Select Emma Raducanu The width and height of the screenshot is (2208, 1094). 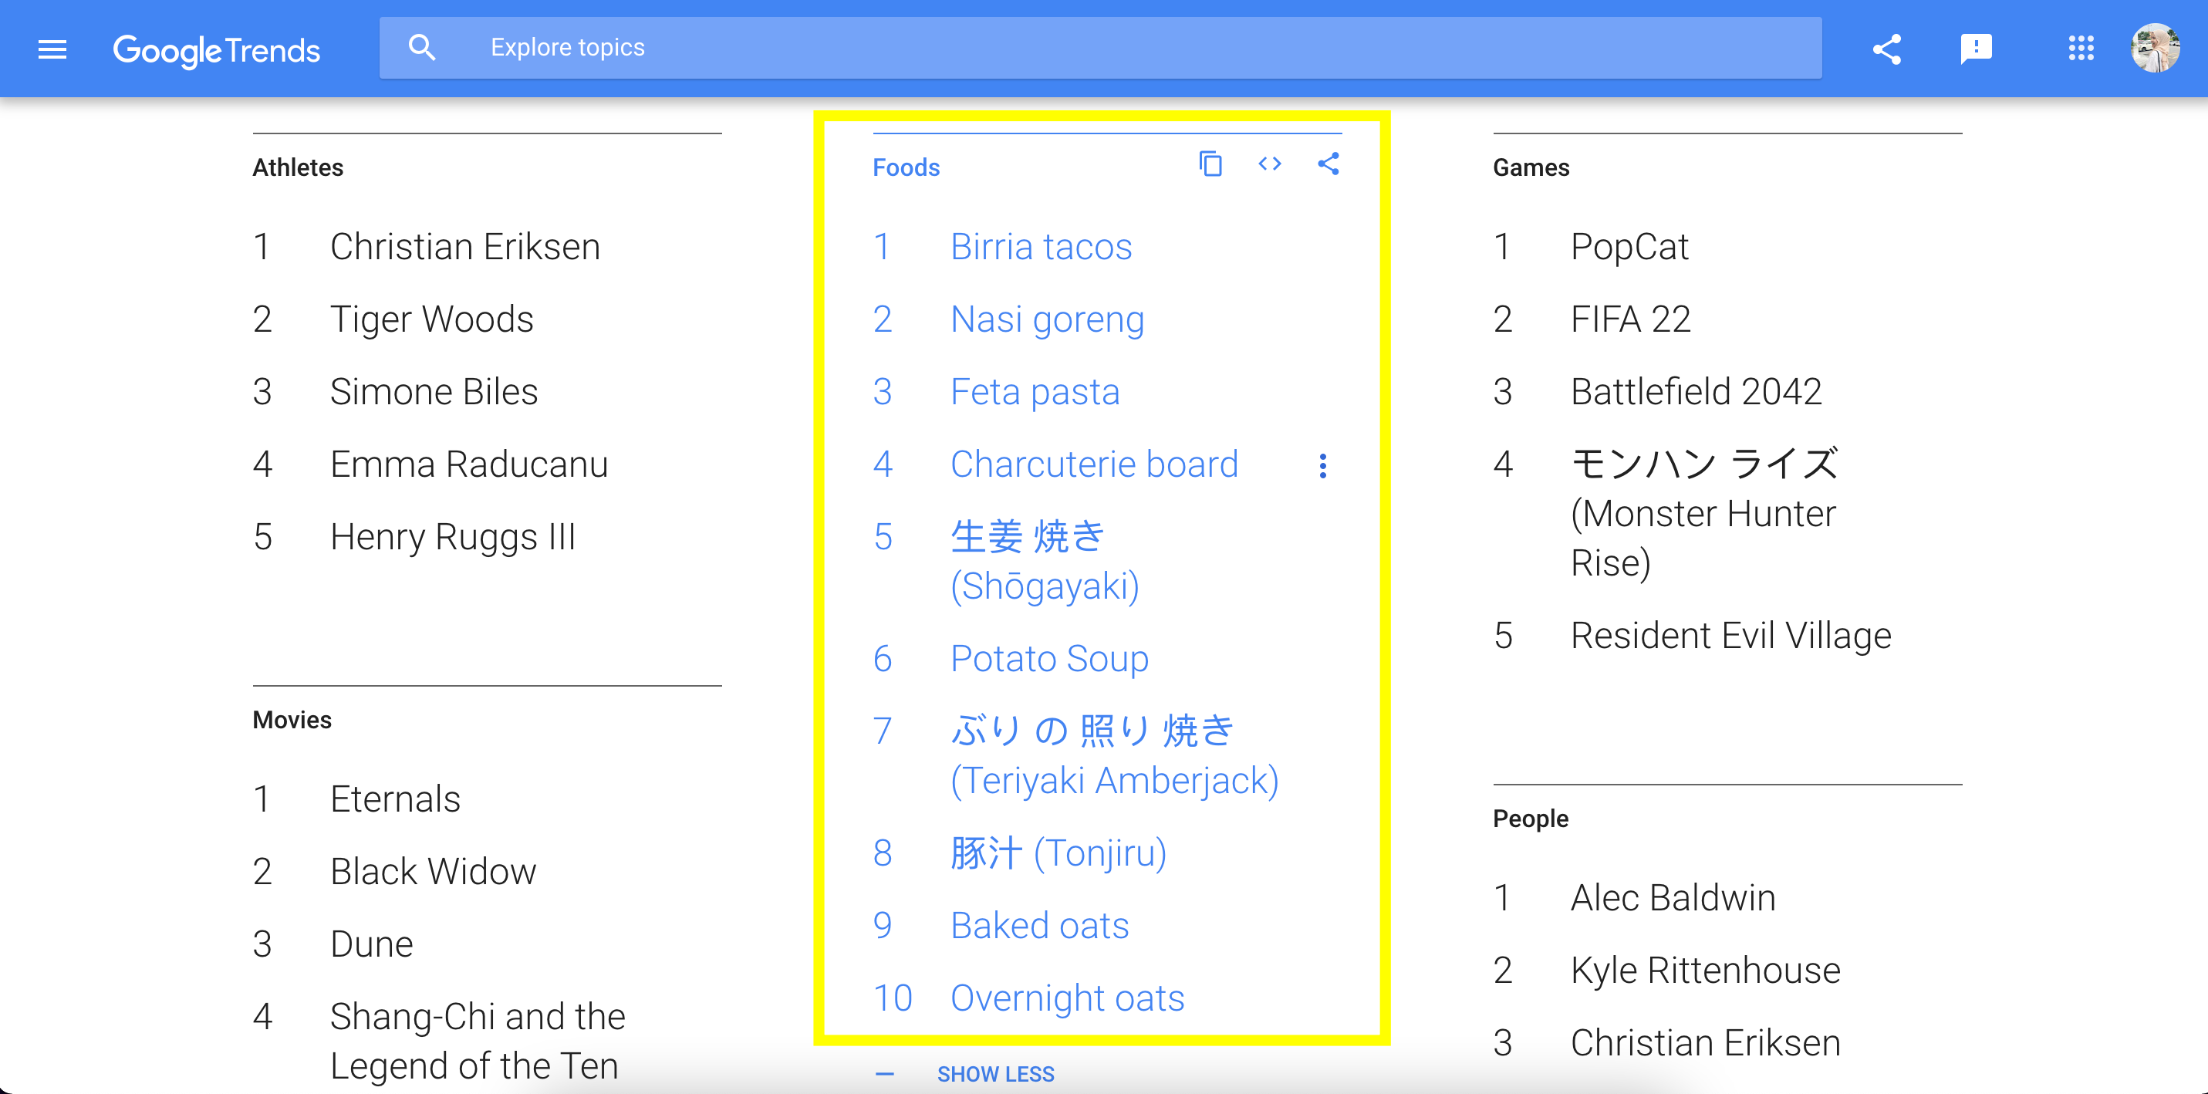pyautogui.click(x=469, y=464)
